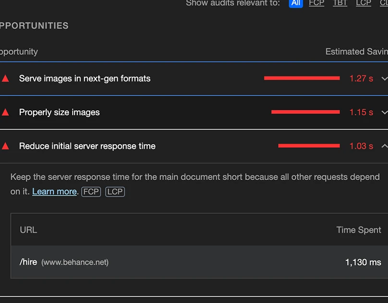Open the Serve images in next-gen formats row

click(x=85, y=79)
